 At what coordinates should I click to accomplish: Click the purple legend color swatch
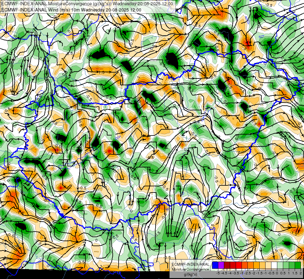click(221, 265)
